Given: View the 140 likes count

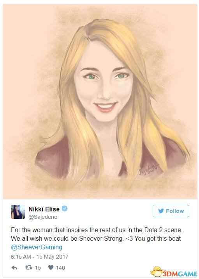Looking at the screenshot, I should 60,268.
